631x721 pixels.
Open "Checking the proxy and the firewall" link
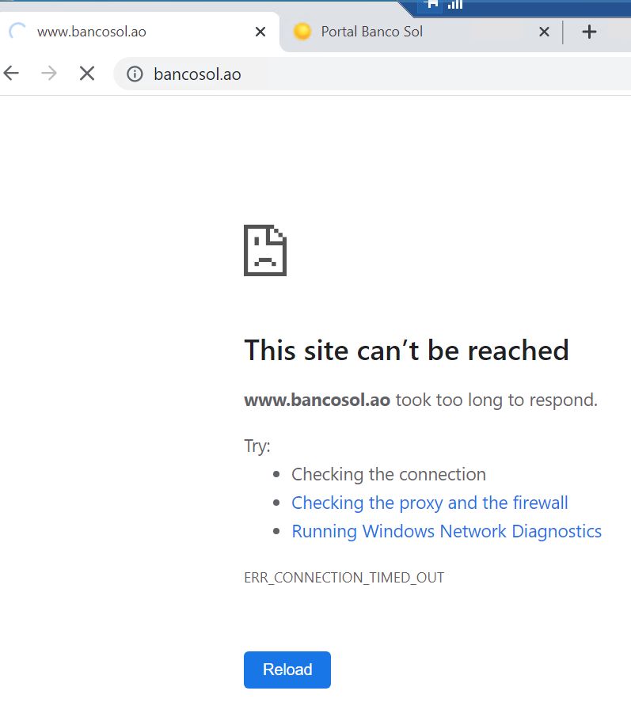click(x=430, y=503)
